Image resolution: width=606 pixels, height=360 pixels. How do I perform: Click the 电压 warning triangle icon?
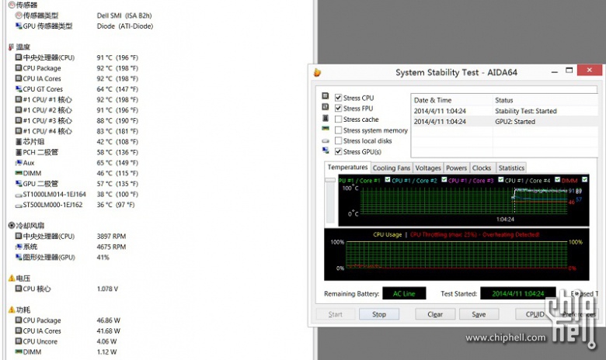pyautogui.click(x=11, y=278)
